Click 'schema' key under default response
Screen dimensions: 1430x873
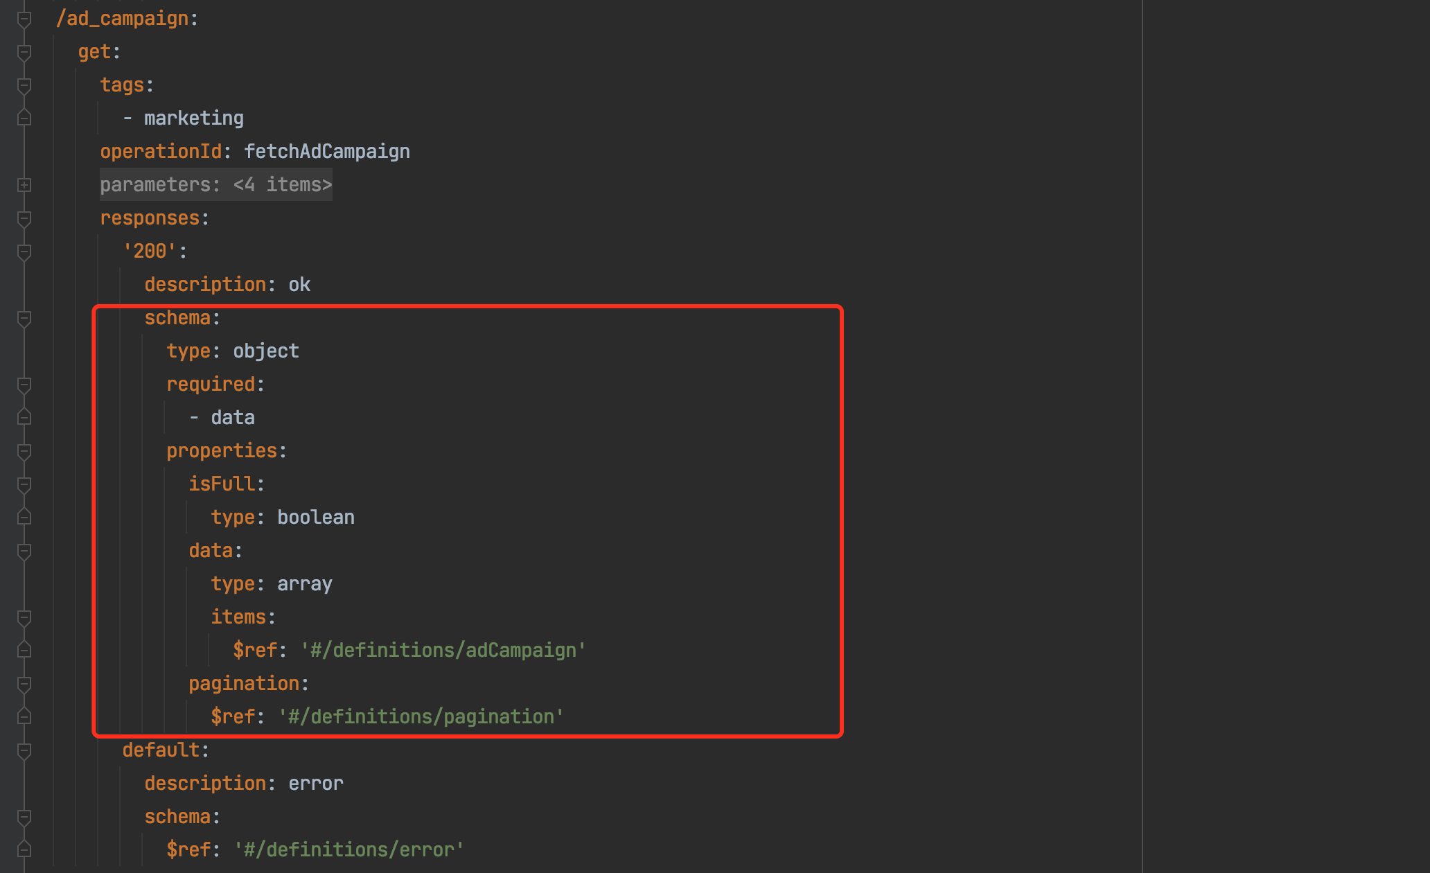(x=177, y=817)
